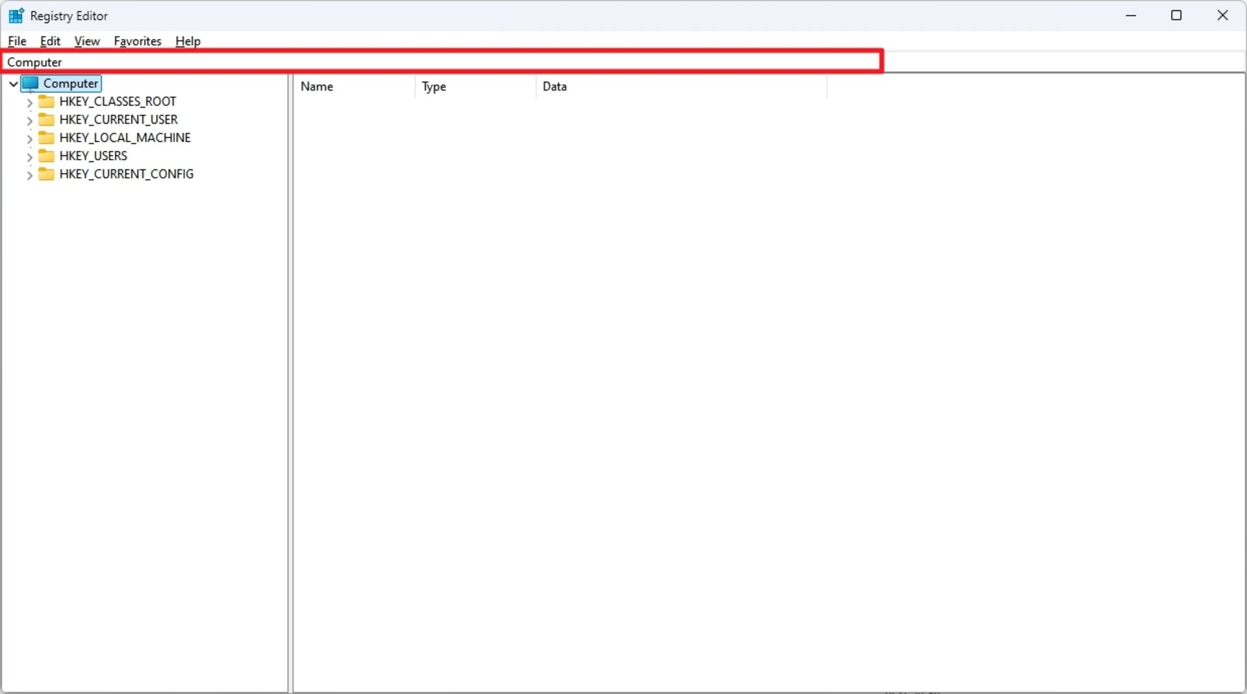
Task: Expand HKEY_CURRENT_CONFIG using its chevron
Action: [29, 174]
